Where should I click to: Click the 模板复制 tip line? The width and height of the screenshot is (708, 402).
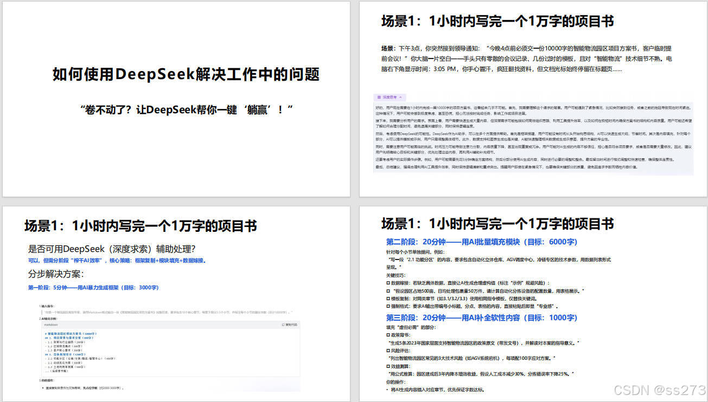pyautogui.click(x=462, y=299)
